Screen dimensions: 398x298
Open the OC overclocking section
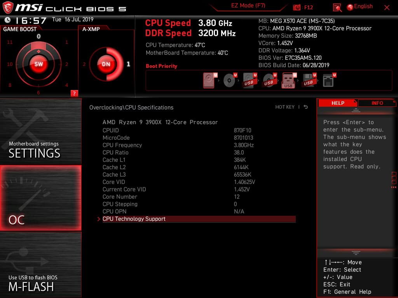tap(40, 198)
